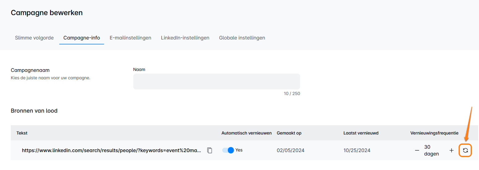Open the Slimme volgorde tab
This screenshot has height=170, width=479.
coord(34,38)
